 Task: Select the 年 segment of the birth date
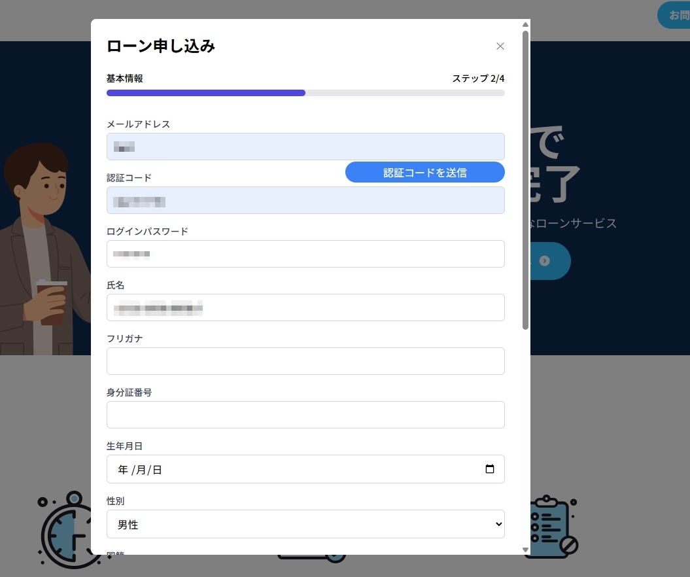click(x=123, y=470)
